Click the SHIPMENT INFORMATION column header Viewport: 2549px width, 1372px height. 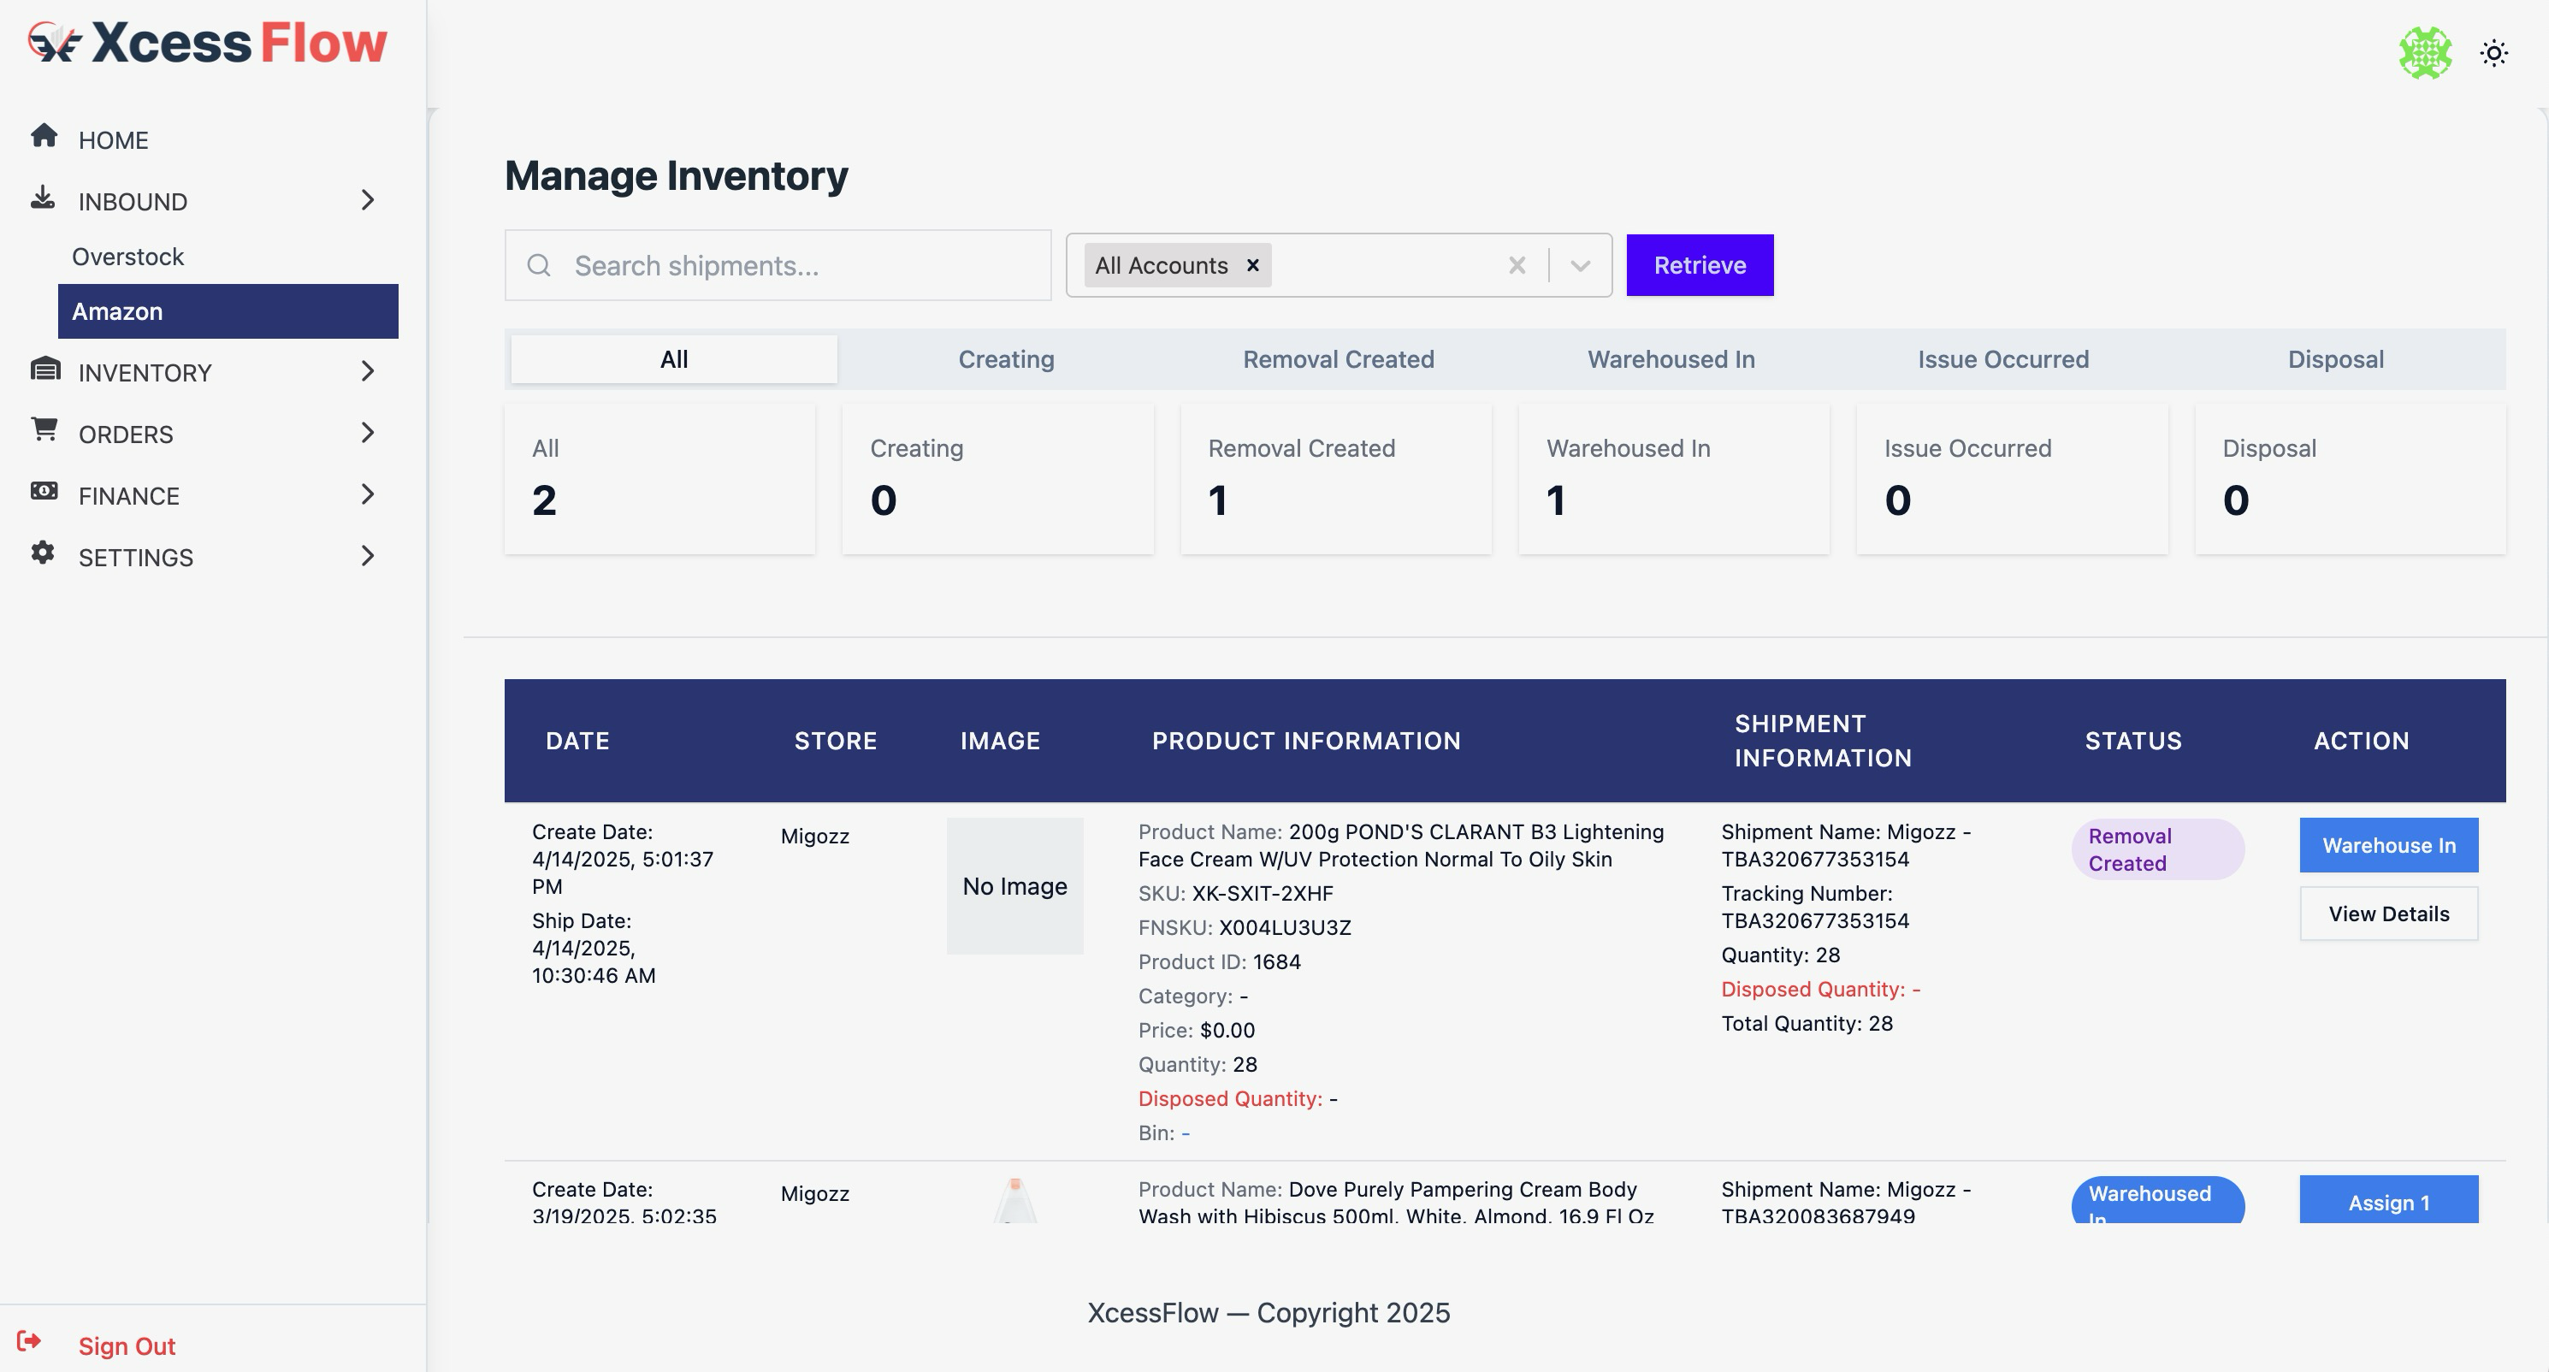tap(1823, 741)
